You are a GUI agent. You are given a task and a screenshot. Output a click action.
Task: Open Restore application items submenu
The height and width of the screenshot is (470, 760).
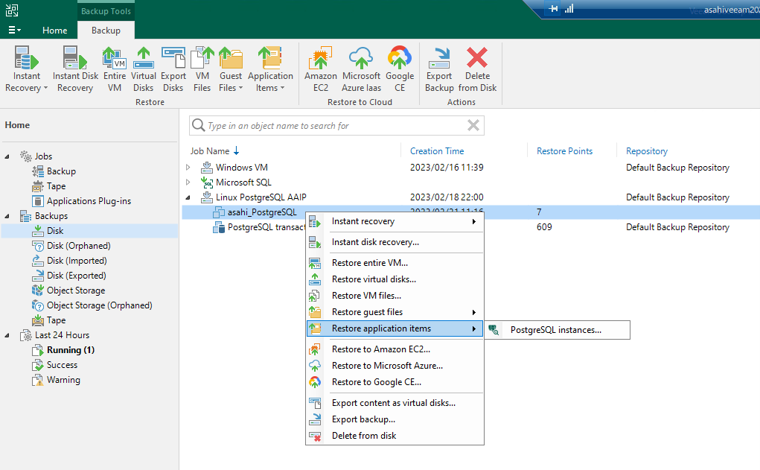coord(395,329)
